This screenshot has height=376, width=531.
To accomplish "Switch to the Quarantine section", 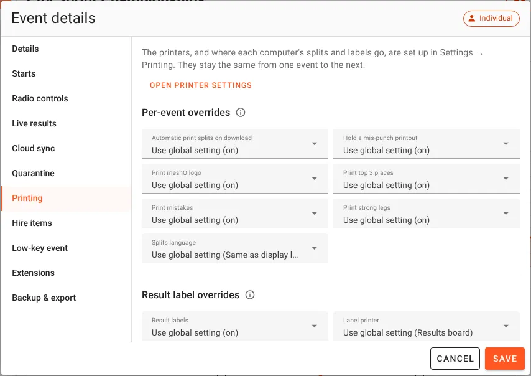I will [x=67, y=173].
